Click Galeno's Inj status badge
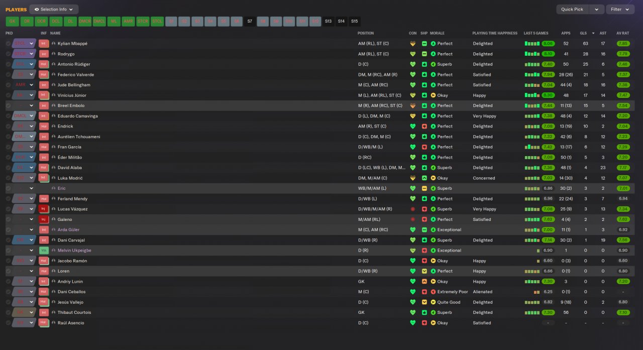The width and height of the screenshot is (643, 350). (44, 219)
